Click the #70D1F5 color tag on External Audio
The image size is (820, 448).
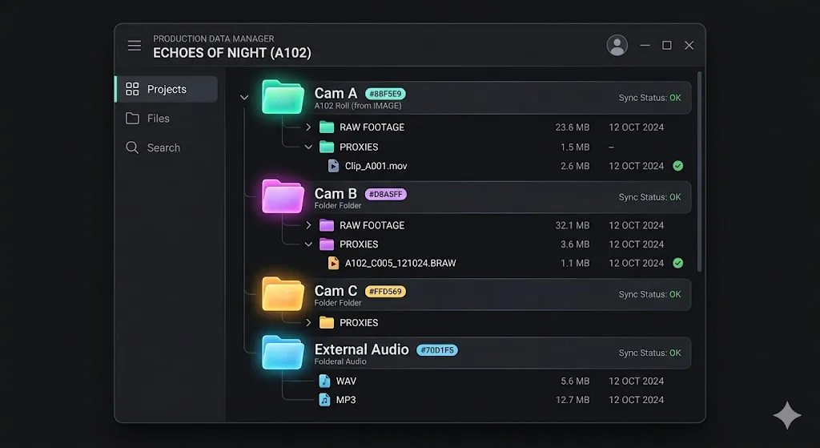[437, 350]
